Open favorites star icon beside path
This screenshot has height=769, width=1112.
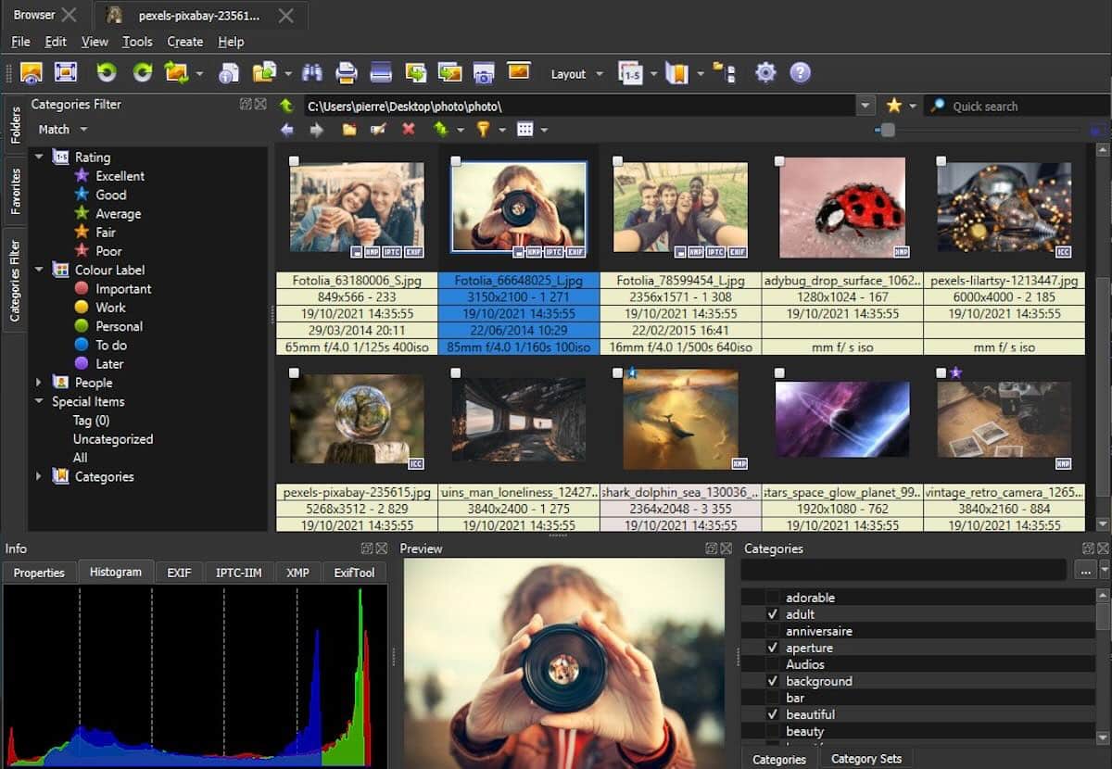pyautogui.click(x=893, y=106)
